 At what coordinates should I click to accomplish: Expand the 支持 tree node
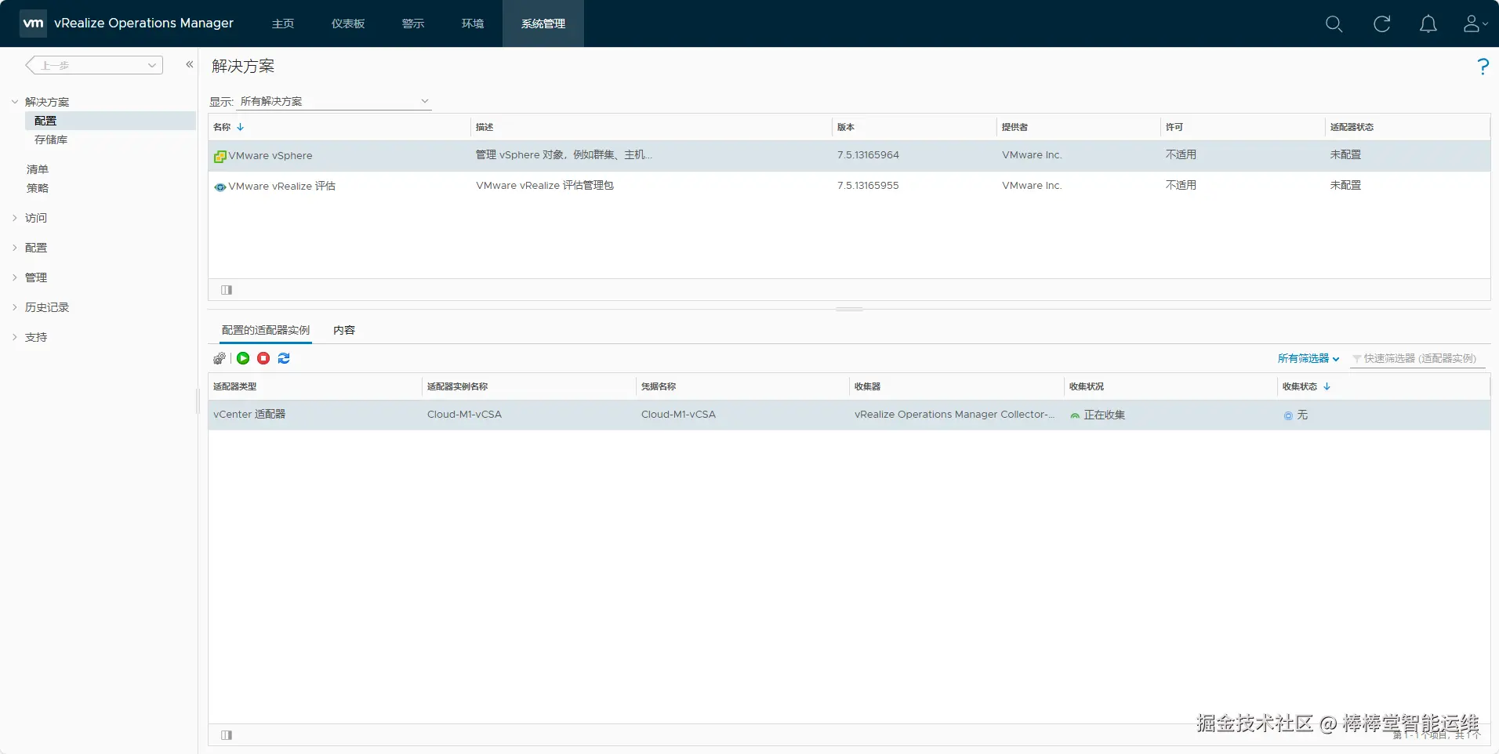[x=15, y=337]
